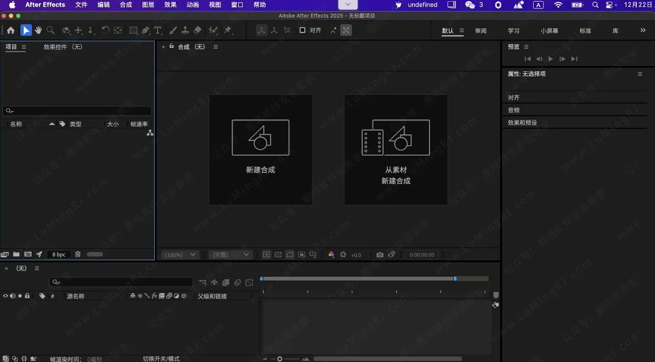Open the 效果 menu
The width and height of the screenshot is (655, 362).
tap(170, 5)
